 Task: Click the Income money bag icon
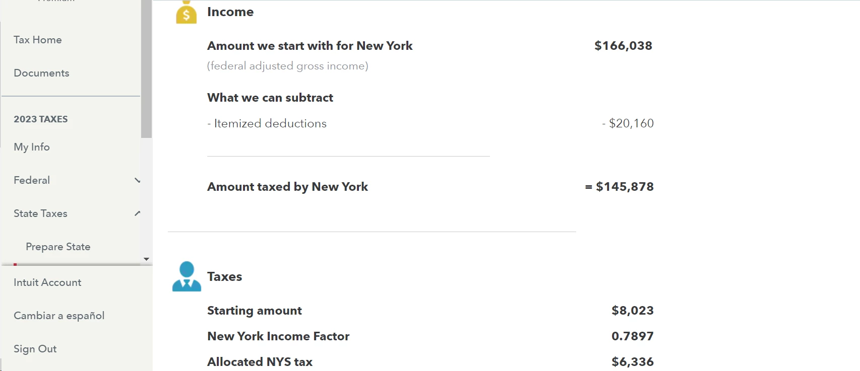(186, 13)
